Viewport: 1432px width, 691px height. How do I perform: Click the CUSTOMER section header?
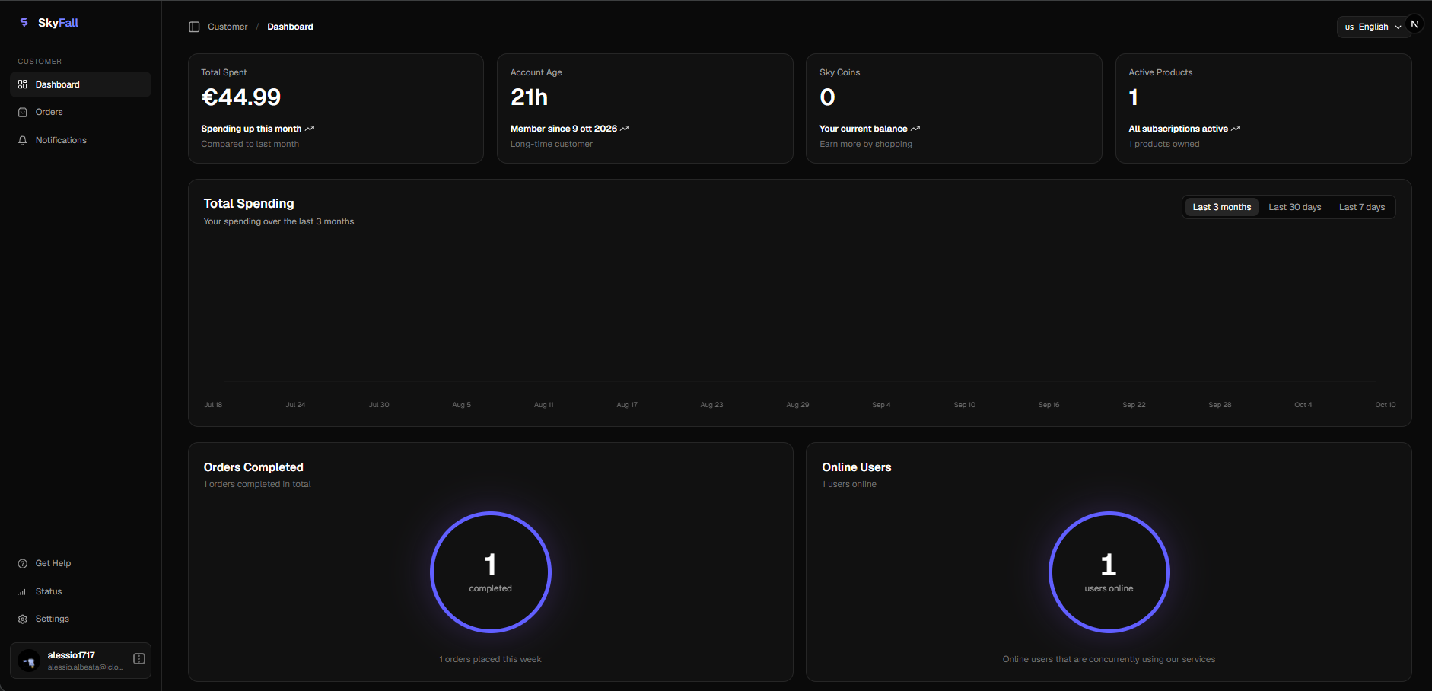[40, 61]
